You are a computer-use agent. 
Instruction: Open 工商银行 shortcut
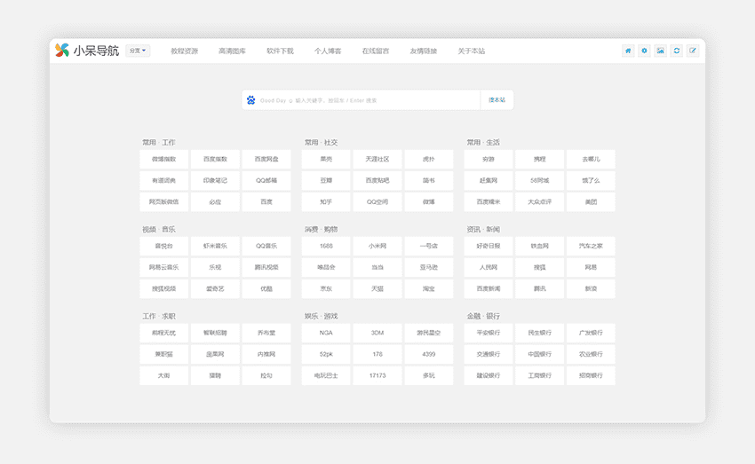coord(540,375)
